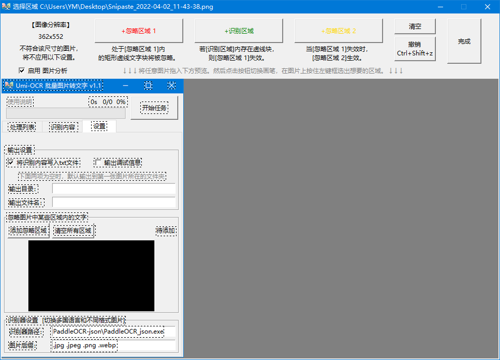500x360 pixels.
Task: Check 将识别内容写入txt文件 in the preview
Action: [11, 163]
